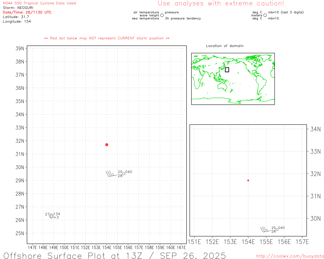Click the 'Date/Time: 26/1130 UTC' text
Viewport: 324px width, 259px height.
27,12
